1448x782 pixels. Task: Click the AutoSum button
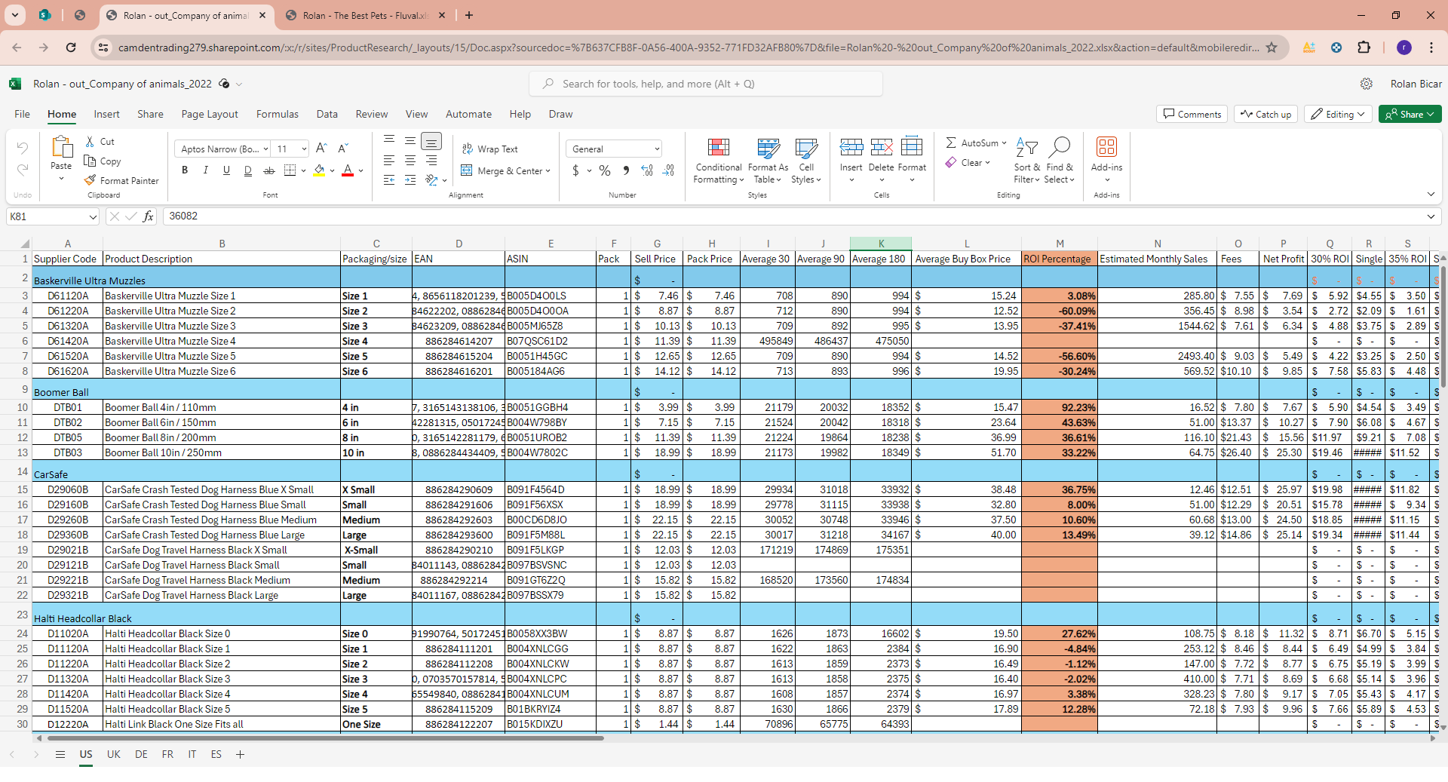[972, 143]
